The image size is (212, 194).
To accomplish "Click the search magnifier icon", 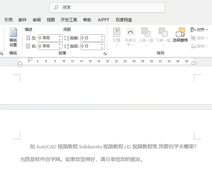I will [x=56, y=7].
